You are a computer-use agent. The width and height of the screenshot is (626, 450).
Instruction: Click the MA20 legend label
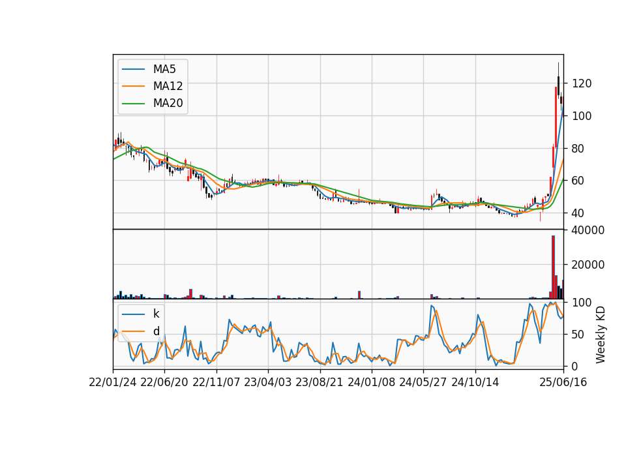tap(168, 103)
